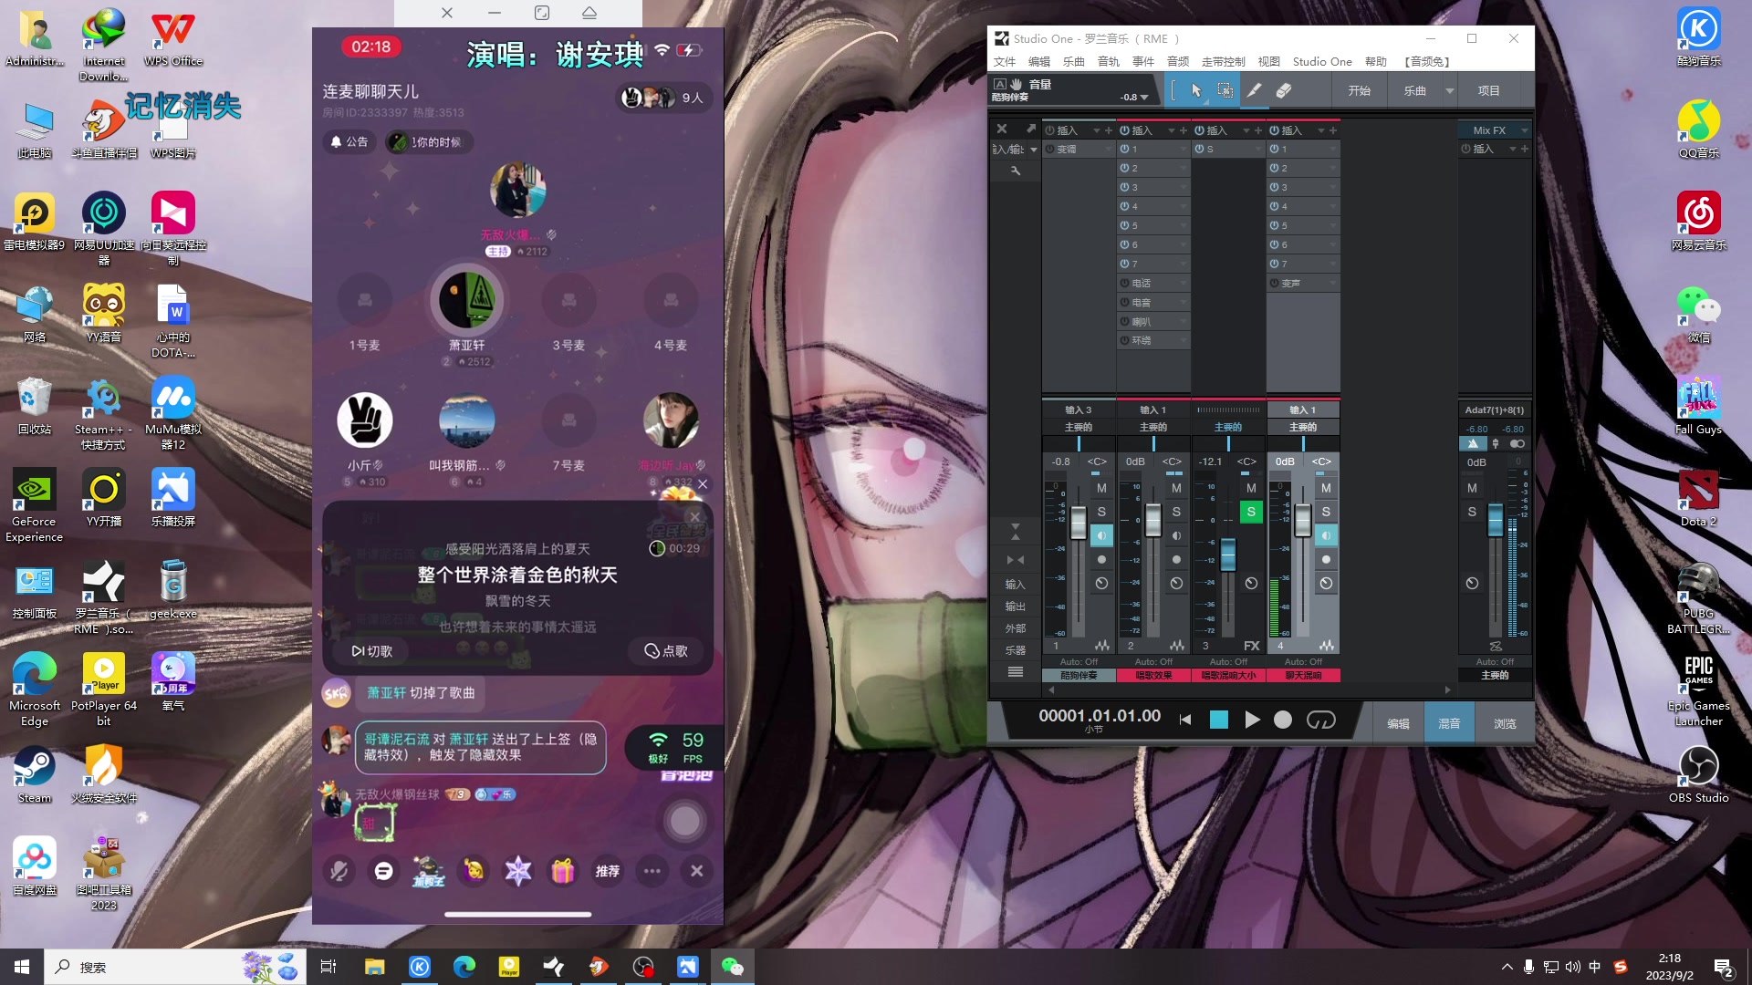The image size is (1752, 985).
Task: Open volume value -0.8 dropdown arrow
Action: tap(1144, 97)
